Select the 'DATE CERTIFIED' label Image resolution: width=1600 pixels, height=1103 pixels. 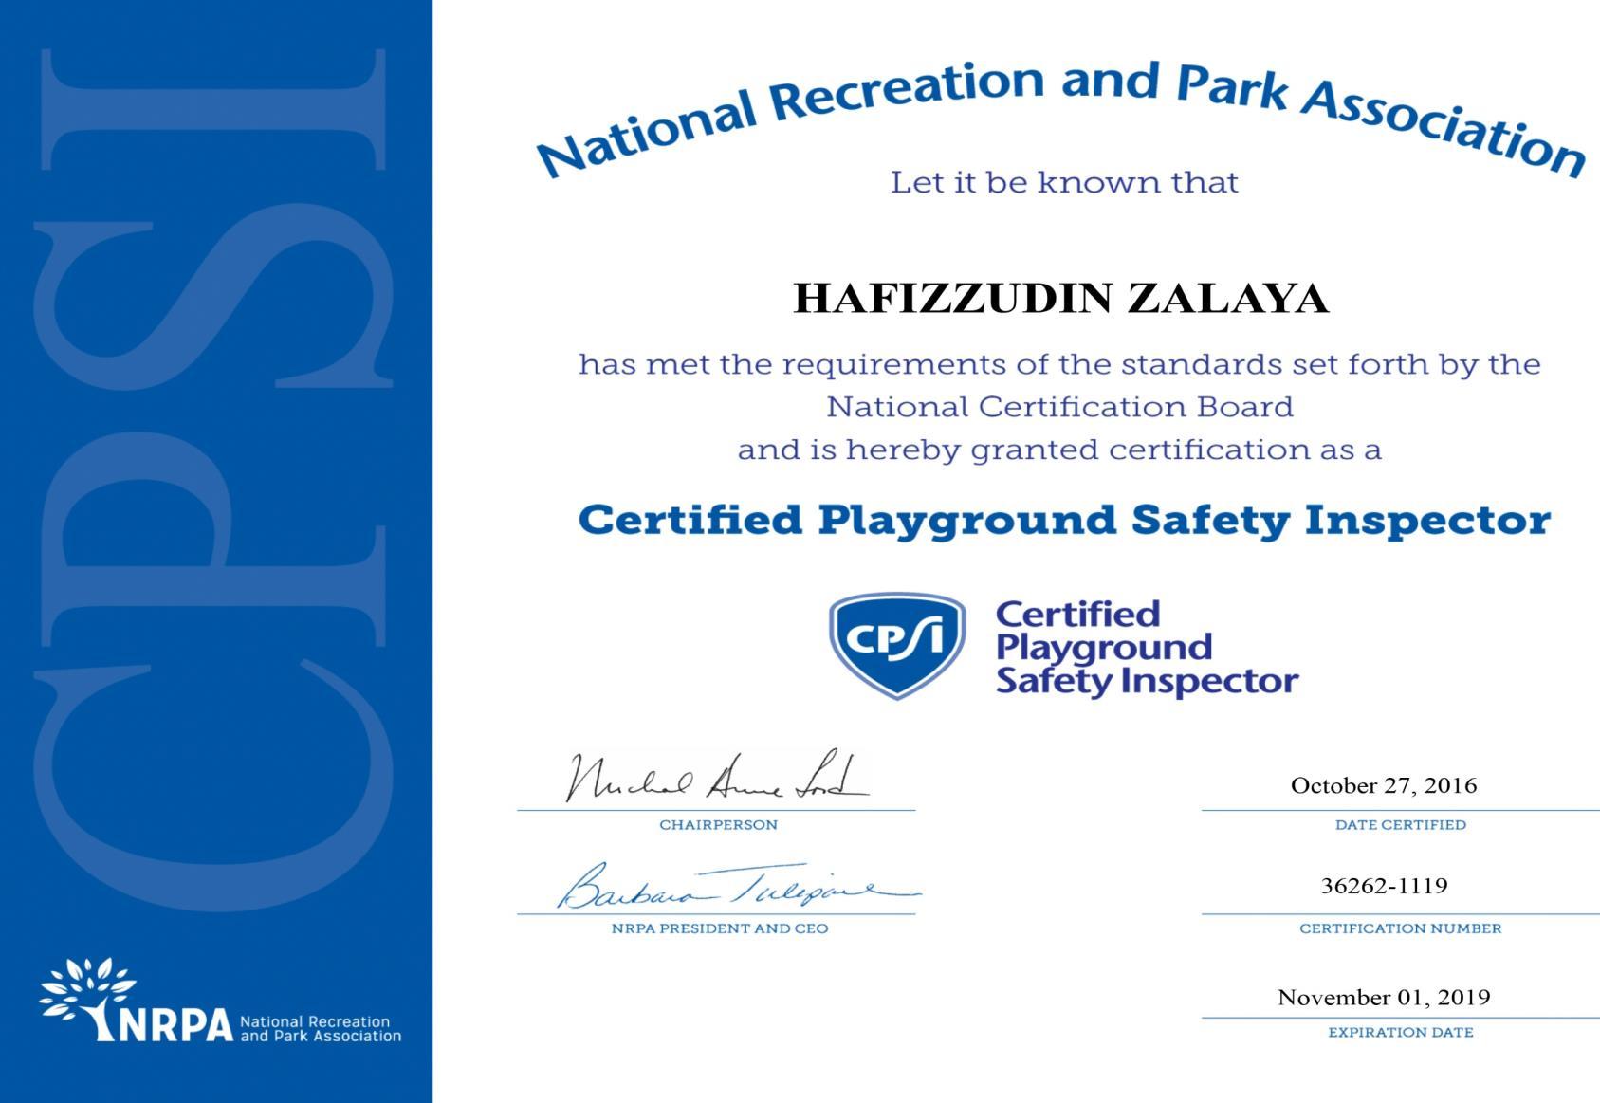[x=1400, y=825]
